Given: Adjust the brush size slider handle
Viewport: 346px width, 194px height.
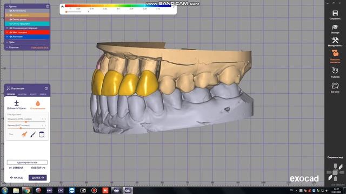Looking at the screenshot, I should [x=21, y=128].
